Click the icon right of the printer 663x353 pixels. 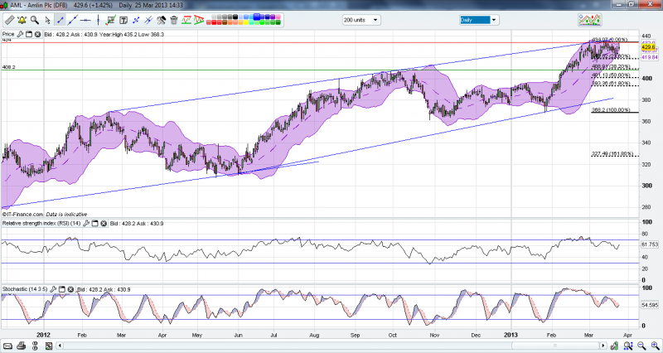(35, 346)
